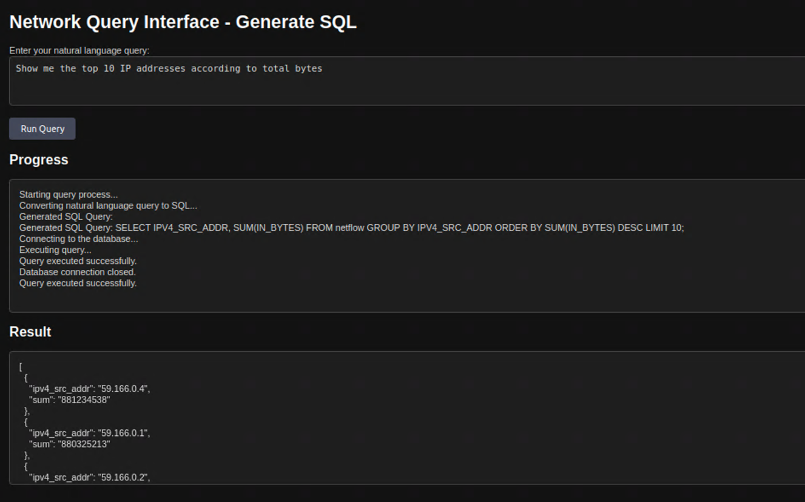805x502 pixels.
Task: Click the Progress section heading
Action: [x=38, y=159]
